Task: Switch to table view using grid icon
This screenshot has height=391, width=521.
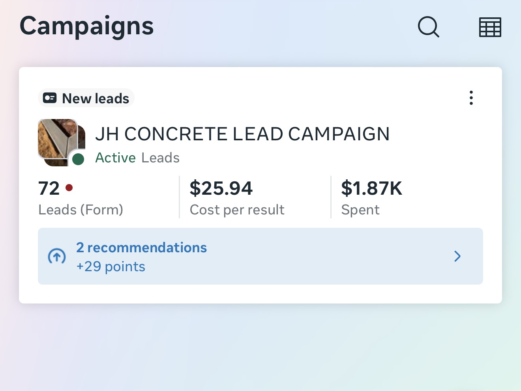Action: pos(490,27)
